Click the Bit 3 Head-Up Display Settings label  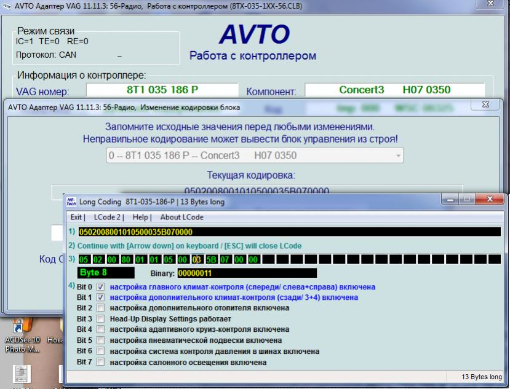pyautogui.click(x=170, y=319)
